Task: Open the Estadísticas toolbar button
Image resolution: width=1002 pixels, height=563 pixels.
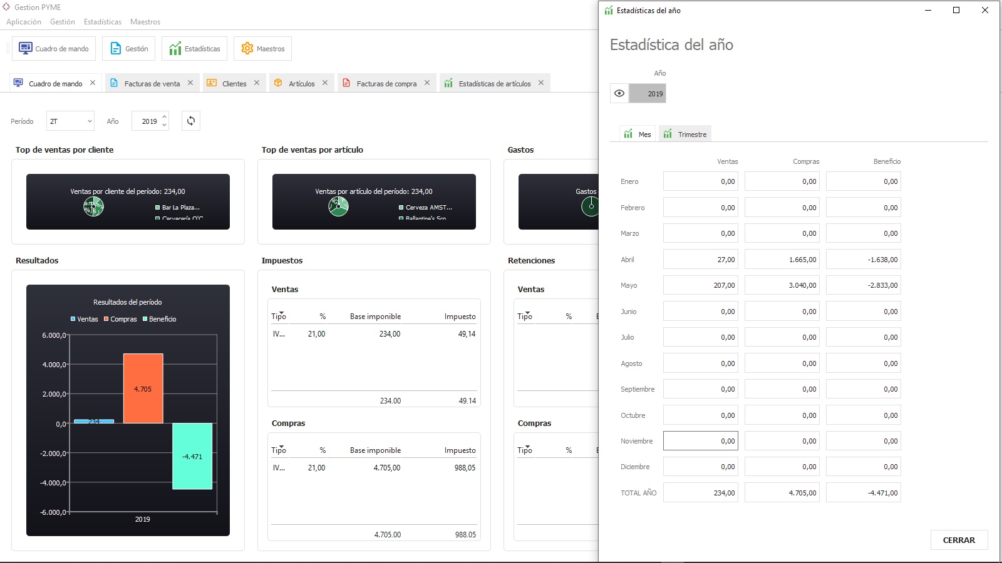Action: click(x=195, y=49)
